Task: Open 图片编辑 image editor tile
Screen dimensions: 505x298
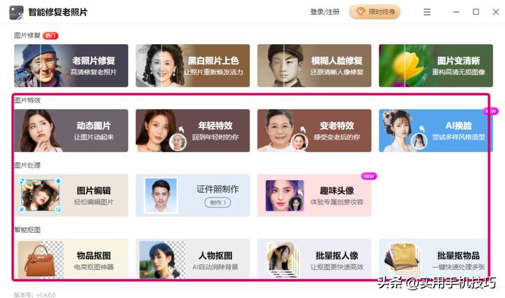Action: click(x=71, y=196)
